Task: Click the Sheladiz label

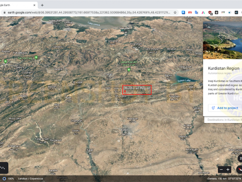Action: pyautogui.click(x=22, y=96)
